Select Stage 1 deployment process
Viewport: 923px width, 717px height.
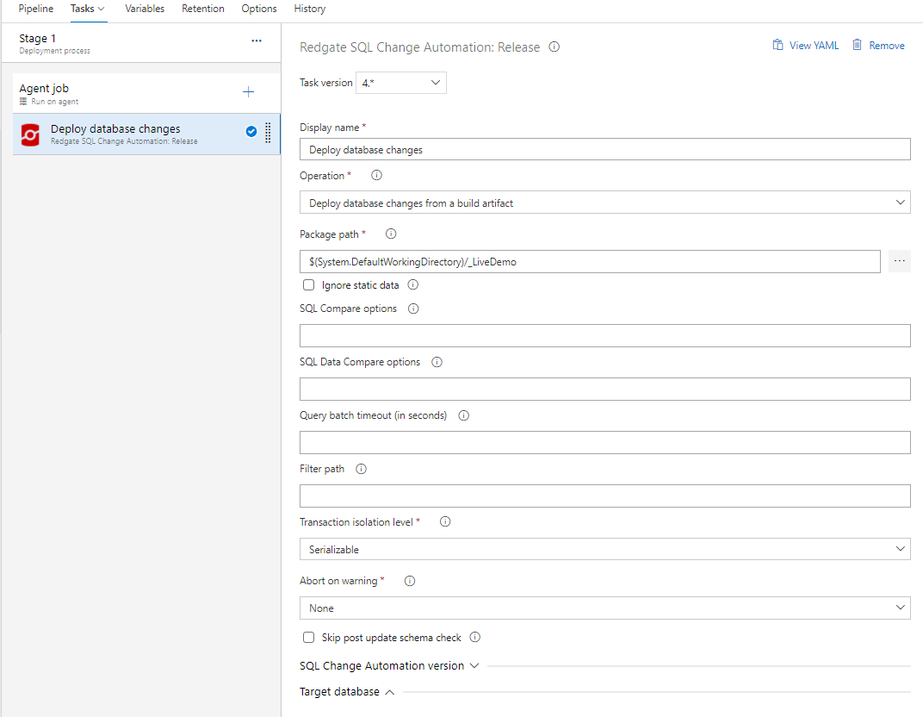[x=141, y=43]
